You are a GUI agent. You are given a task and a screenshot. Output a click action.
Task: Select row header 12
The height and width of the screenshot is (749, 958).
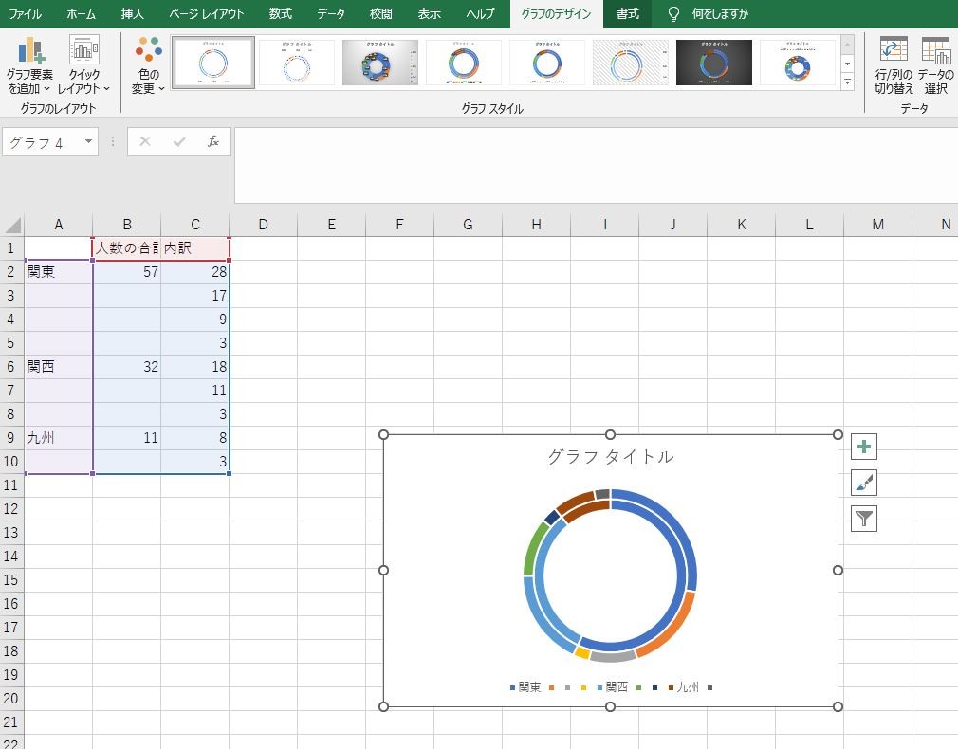pos(11,509)
